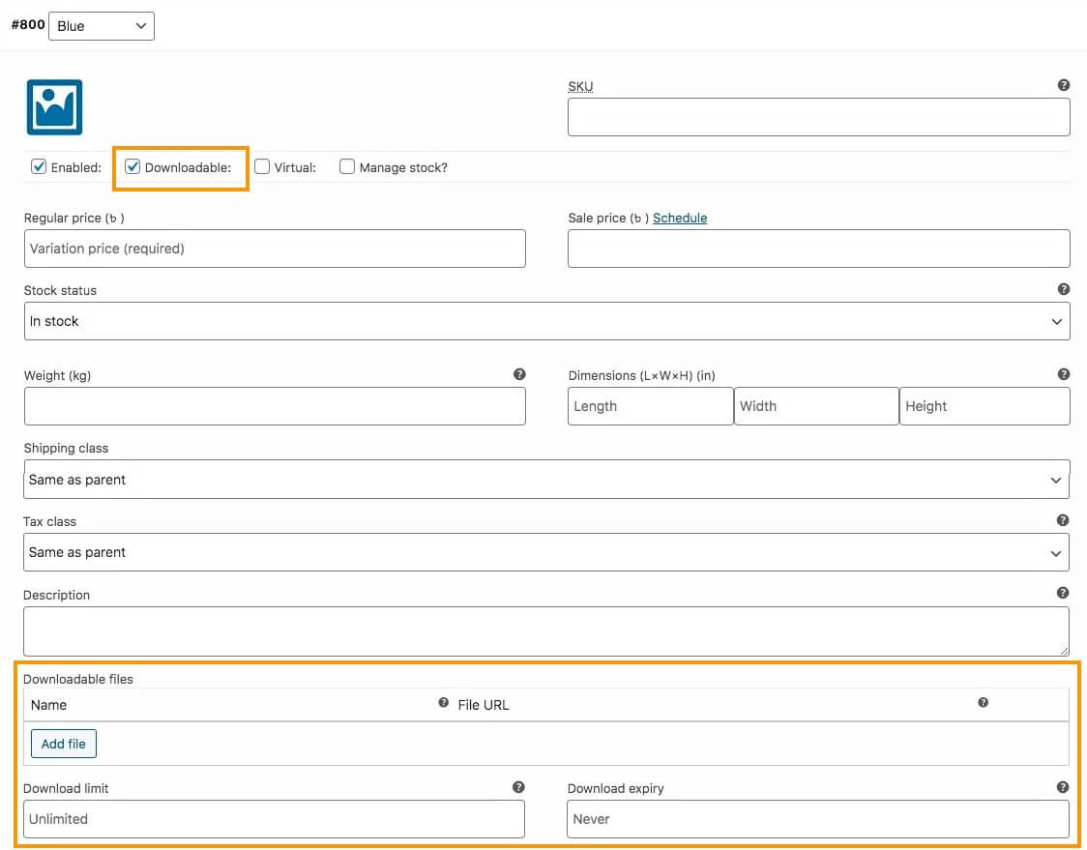The image size is (1087, 850).
Task: Click the Add file button
Action: (x=64, y=744)
